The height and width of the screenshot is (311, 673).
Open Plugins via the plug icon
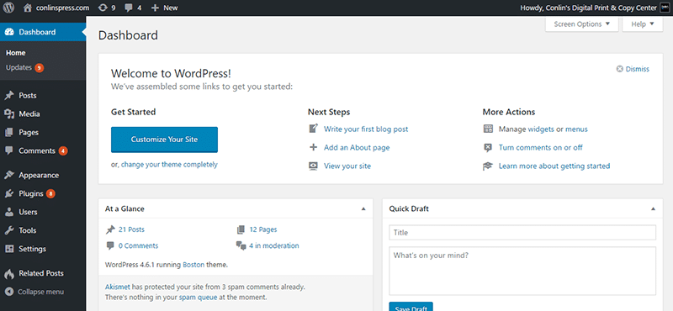9,193
